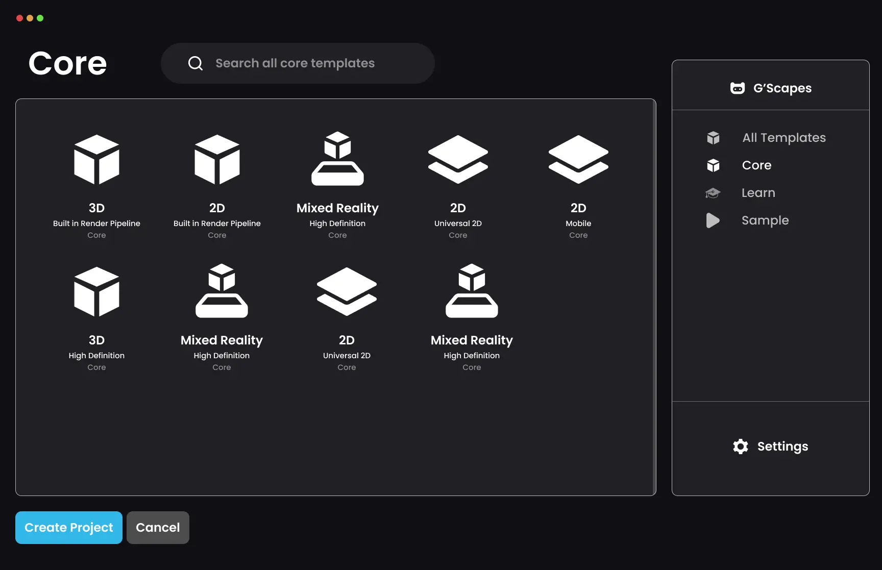Click the template list vertical scrollbar
Viewport: 882px width, 570px height.
654,297
